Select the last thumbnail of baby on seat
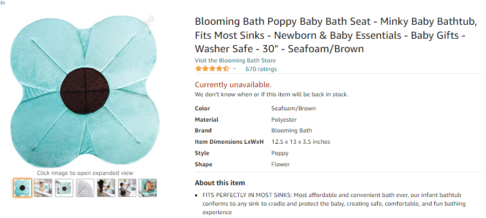Image resolution: width=486 pixels, height=218 pixels. click(x=148, y=187)
